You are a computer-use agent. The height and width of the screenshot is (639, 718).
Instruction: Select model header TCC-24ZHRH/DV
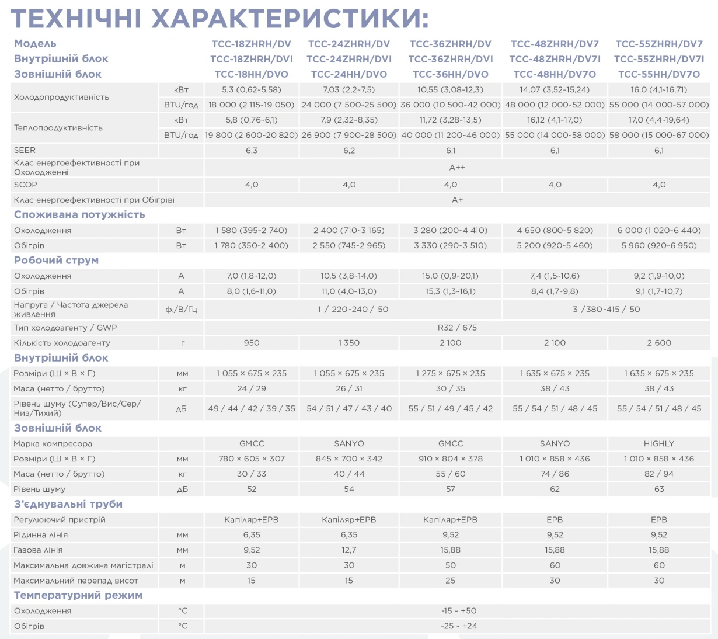pos(349,44)
